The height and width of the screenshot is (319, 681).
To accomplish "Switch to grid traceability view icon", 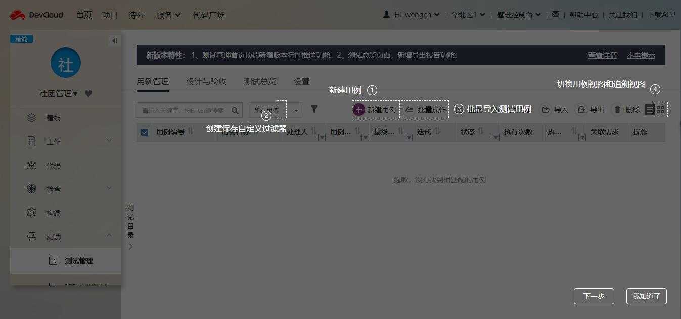I will 660,109.
